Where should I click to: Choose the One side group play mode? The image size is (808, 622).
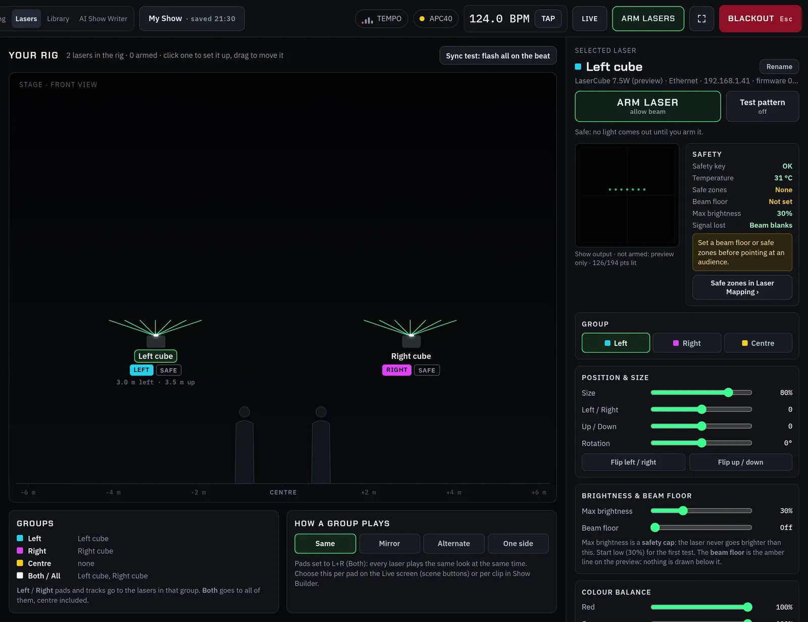click(x=518, y=544)
